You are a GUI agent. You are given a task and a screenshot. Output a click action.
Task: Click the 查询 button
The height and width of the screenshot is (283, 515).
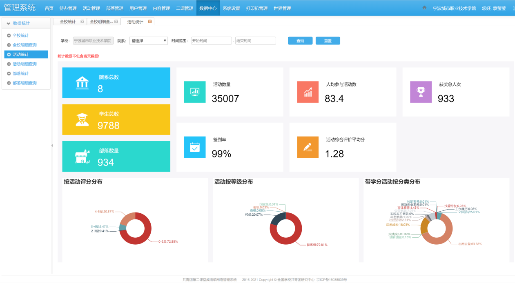coord(300,41)
